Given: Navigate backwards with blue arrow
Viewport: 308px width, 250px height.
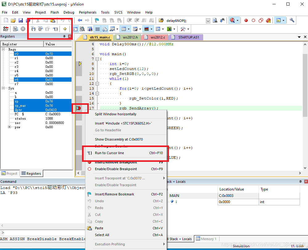Looking at the screenshot, I should pos(80,20).
